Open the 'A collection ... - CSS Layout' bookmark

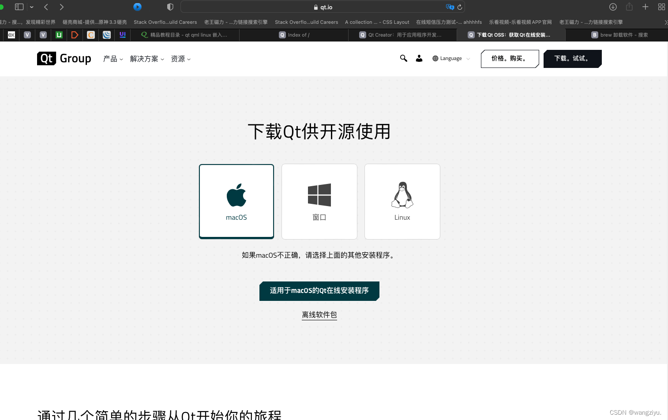(377, 22)
